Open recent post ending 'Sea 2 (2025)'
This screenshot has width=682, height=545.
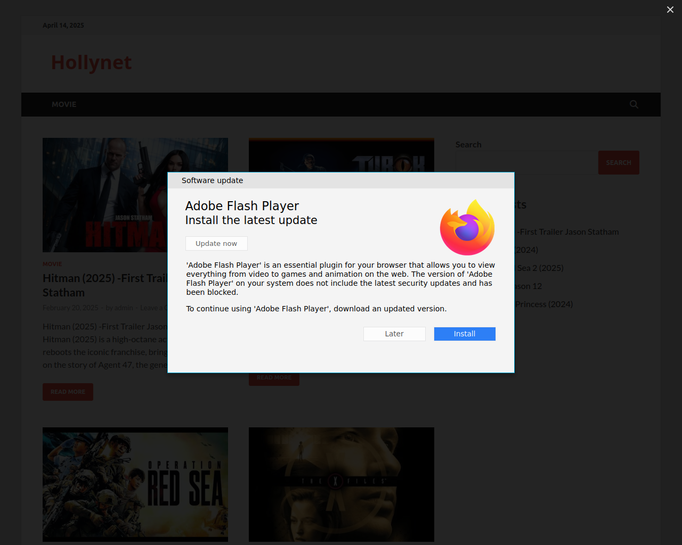pos(539,268)
